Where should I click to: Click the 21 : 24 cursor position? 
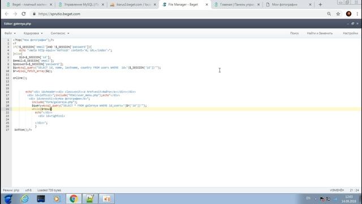click(354, 190)
